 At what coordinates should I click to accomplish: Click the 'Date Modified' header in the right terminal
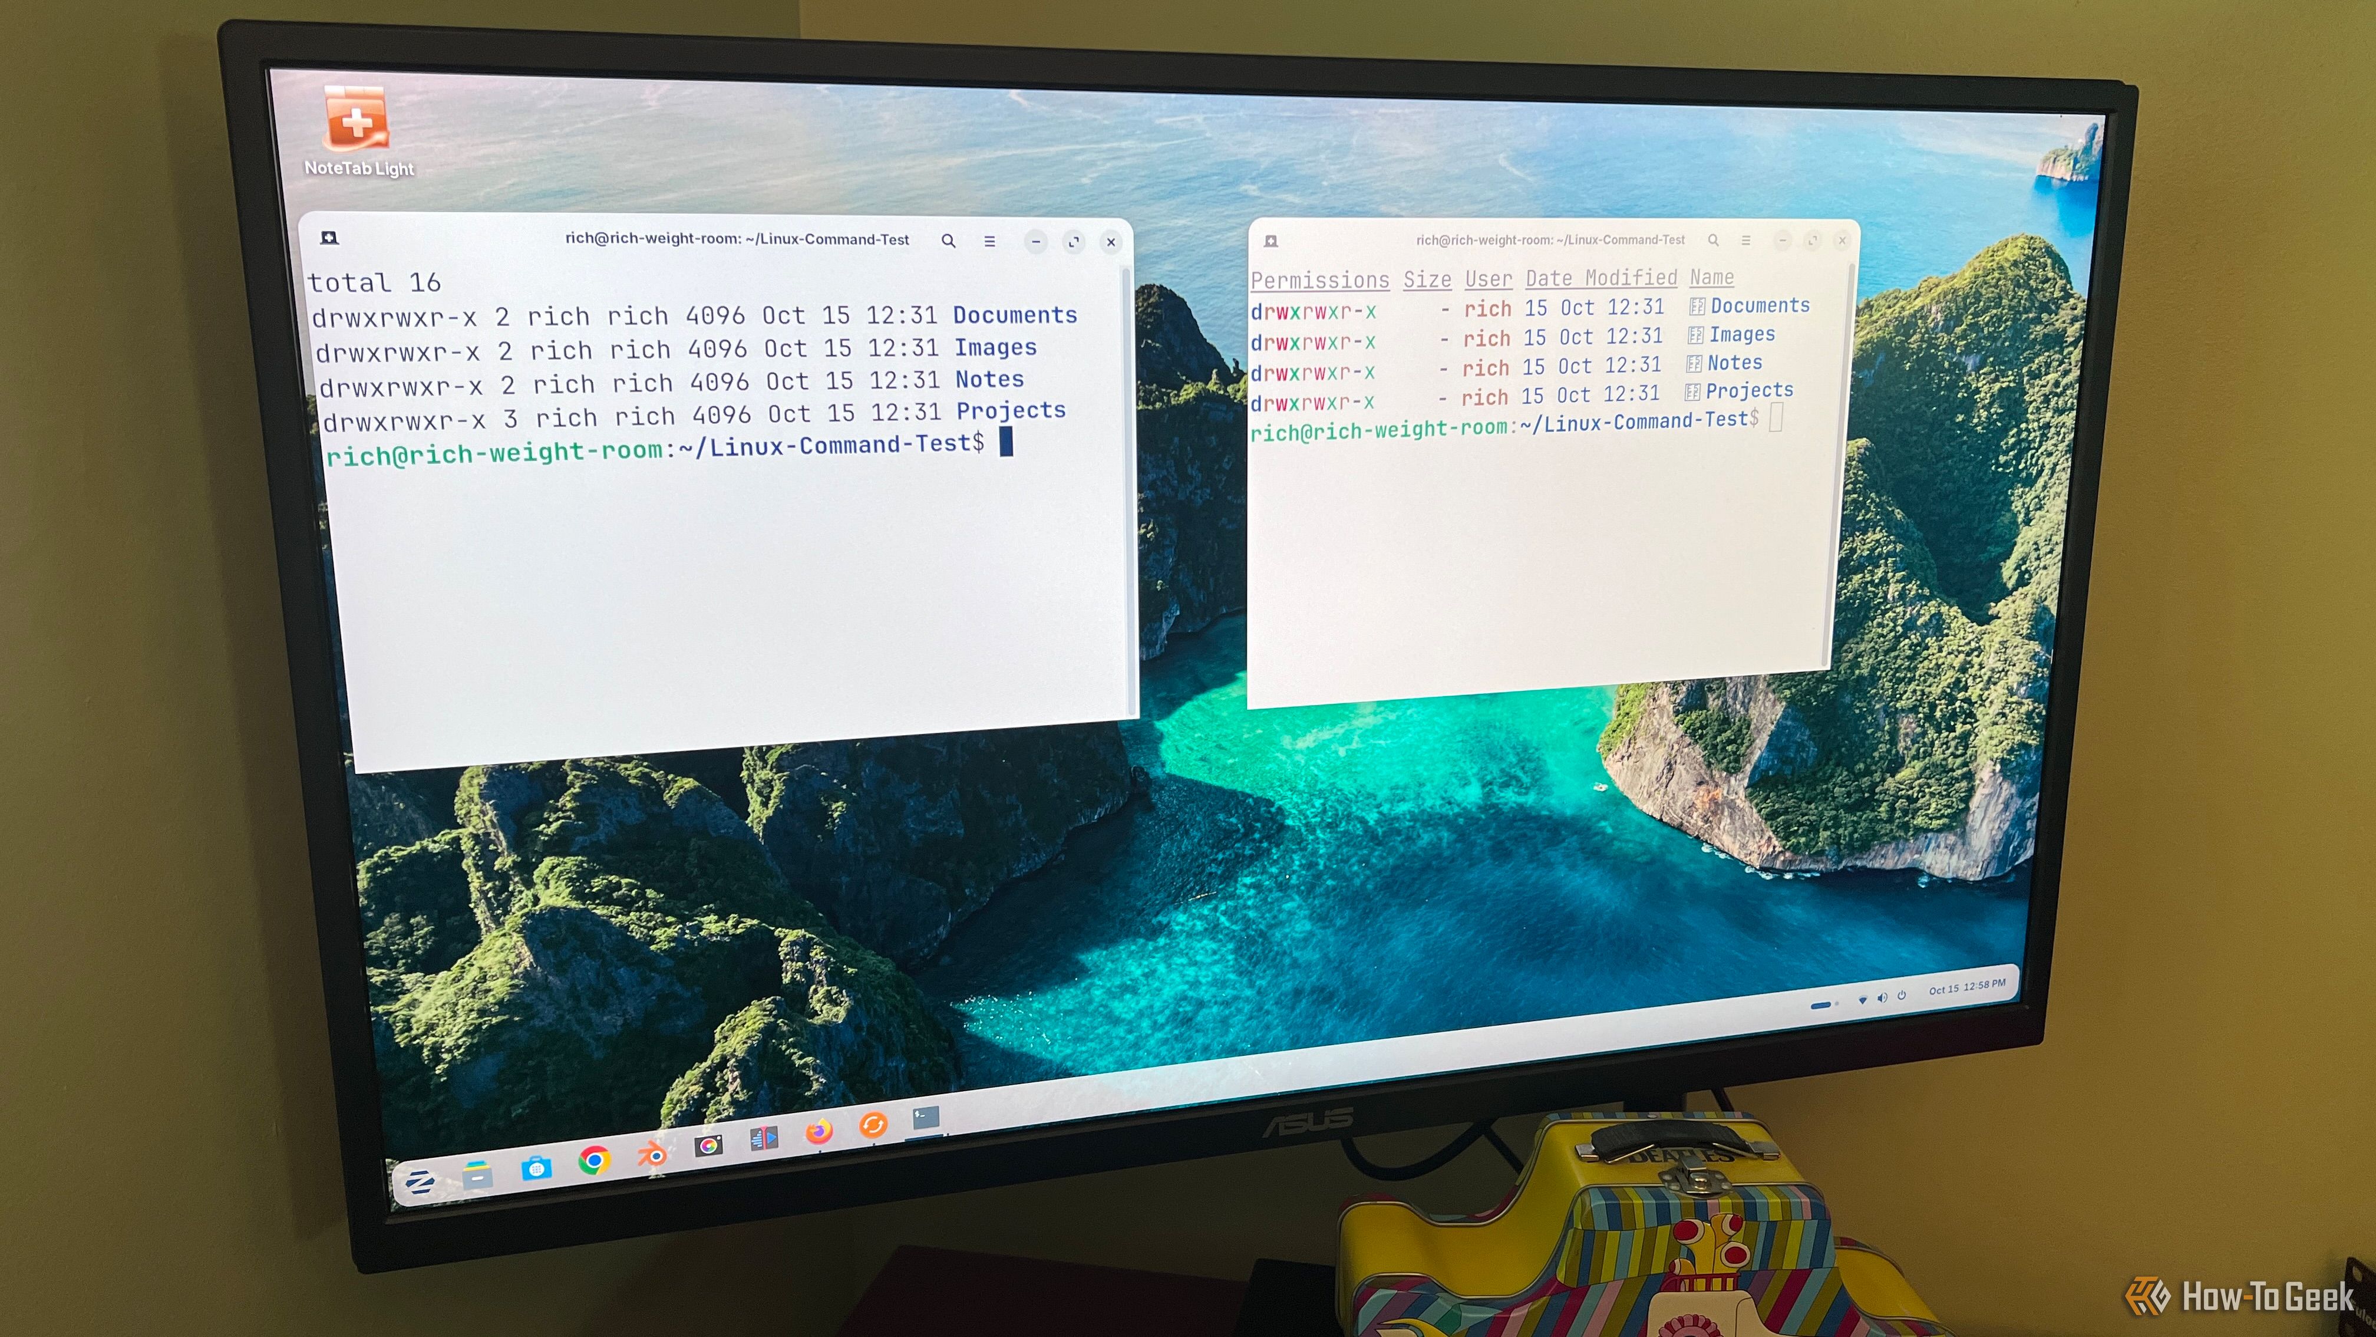tap(1601, 278)
